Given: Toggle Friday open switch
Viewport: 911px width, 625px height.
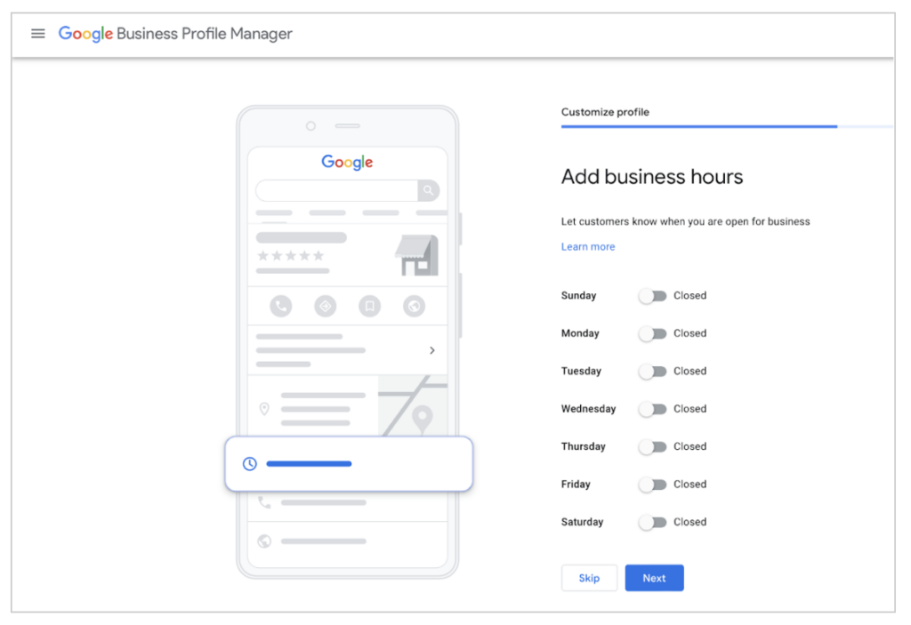Looking at the screenshot, I should click(x=652, y=485).
